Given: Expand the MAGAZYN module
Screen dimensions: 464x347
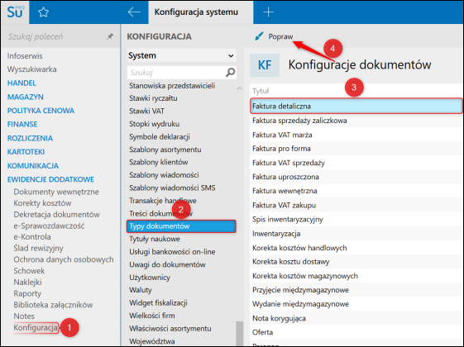Looking at the screenshot, I should click(x=25, y=97).
